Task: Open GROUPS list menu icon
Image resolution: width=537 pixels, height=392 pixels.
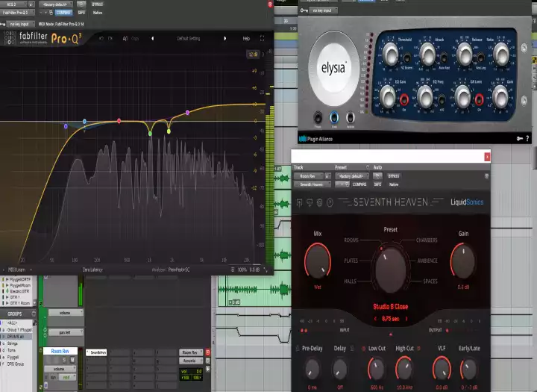Action: [x=34, y=314]
